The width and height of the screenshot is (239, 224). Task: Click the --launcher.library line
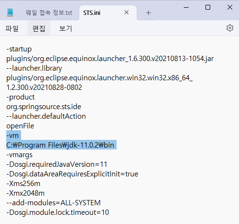34,68
